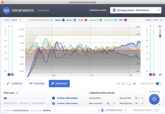
Task: Click L 76.69ms 3382 samples text
Action: click(67, 98)
